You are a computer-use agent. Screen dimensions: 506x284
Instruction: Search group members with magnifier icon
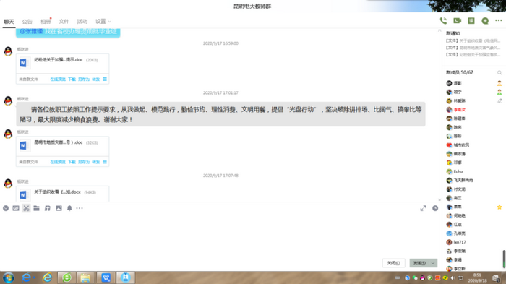point(499,72)
